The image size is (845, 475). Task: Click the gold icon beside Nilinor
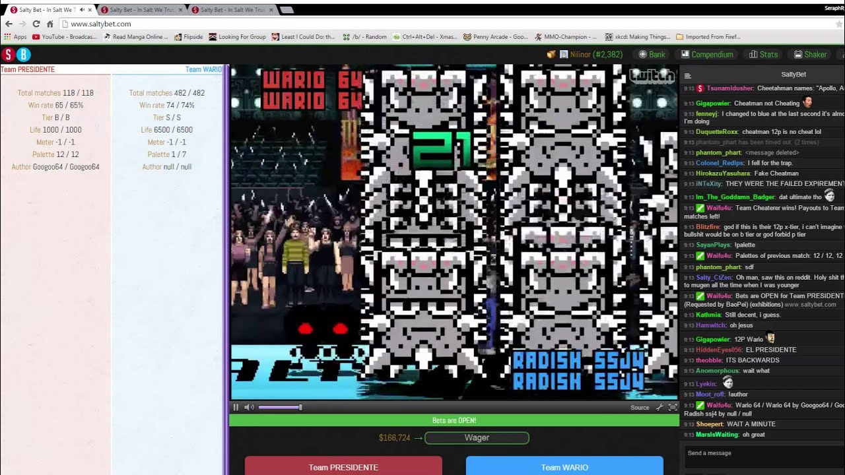pos(551,55)
